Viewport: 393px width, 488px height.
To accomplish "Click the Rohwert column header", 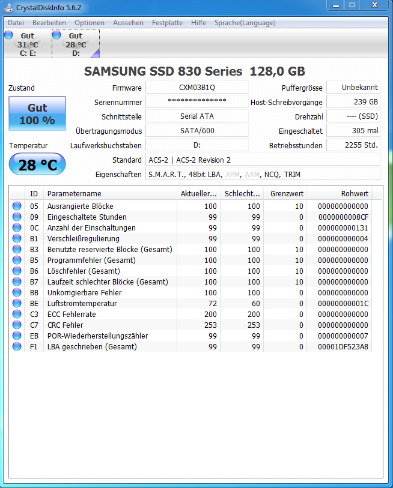I will [x=340, y=194].
